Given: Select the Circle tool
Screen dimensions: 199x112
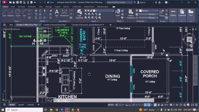Looking at the screenshot, I should pos(18,13).
